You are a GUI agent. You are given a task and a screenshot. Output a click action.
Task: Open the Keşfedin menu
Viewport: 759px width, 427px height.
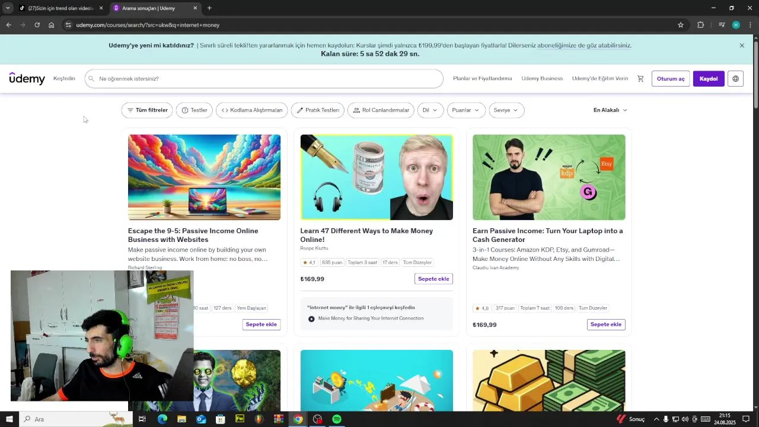pos(64,78)
